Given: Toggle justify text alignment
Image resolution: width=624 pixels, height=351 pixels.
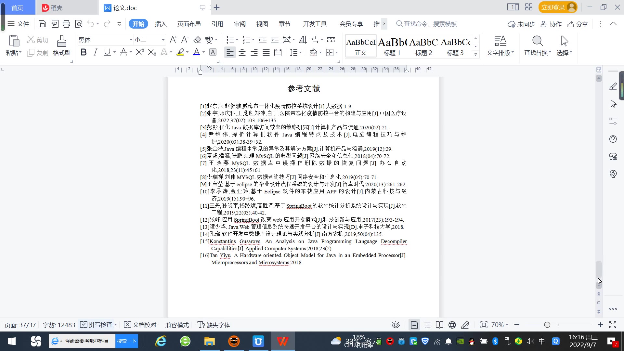Looking at the screenshot, I should pos(266,52).
